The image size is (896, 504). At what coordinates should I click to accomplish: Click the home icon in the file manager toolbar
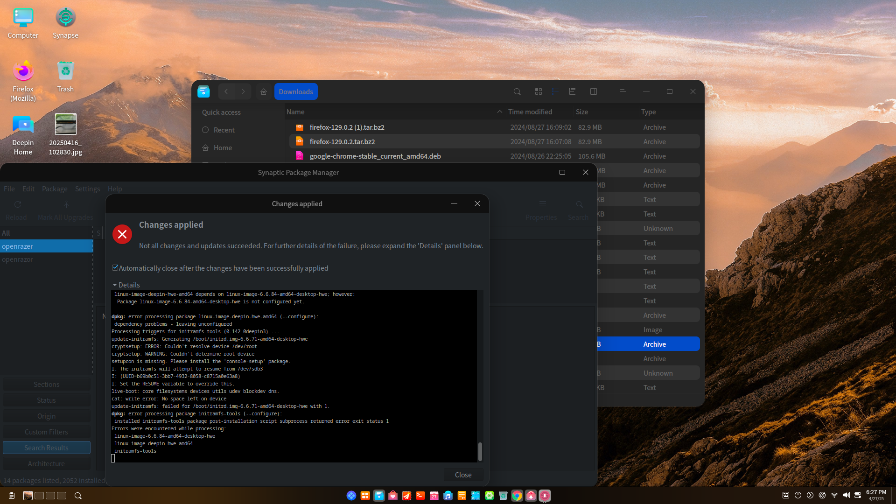pos(264,92)
